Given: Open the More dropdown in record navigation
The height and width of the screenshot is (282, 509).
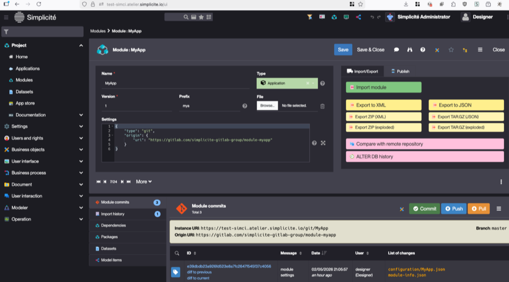Looking at the screenshot, I should click(x=144, y=182).
